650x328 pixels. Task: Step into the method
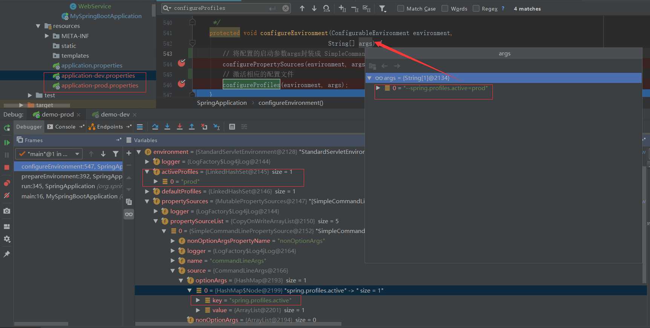[167, 127]
